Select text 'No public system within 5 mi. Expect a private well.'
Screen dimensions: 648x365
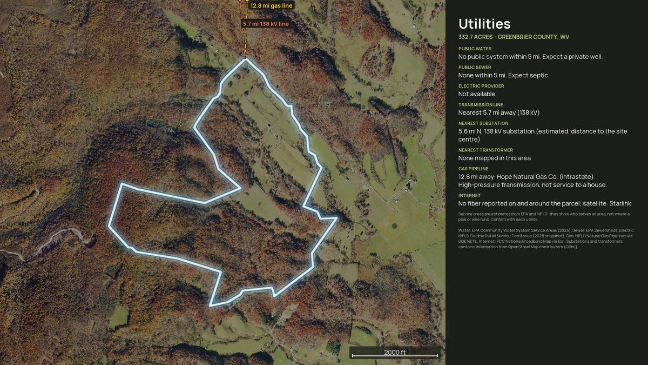530,57
